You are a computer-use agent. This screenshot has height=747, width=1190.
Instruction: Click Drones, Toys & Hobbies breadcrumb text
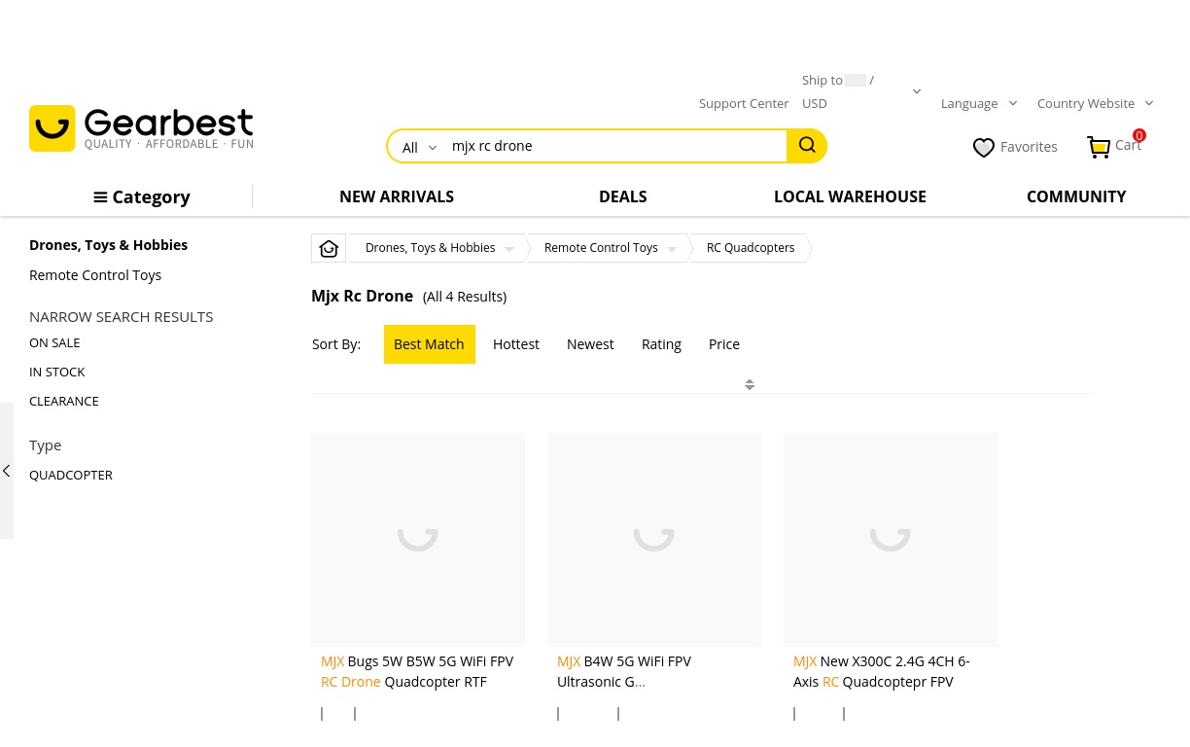431,248
